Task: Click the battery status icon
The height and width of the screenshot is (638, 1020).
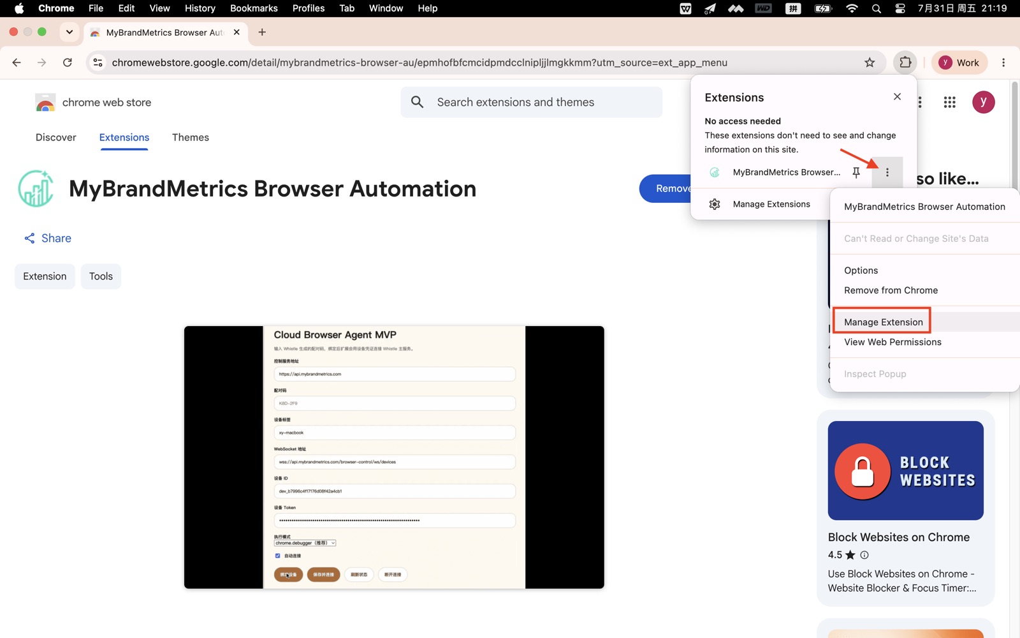Action: click(x=823, y=8)
